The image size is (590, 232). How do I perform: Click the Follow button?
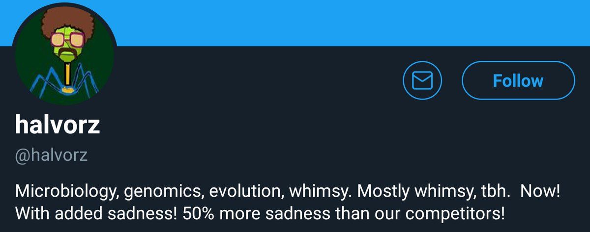[518, 80]
